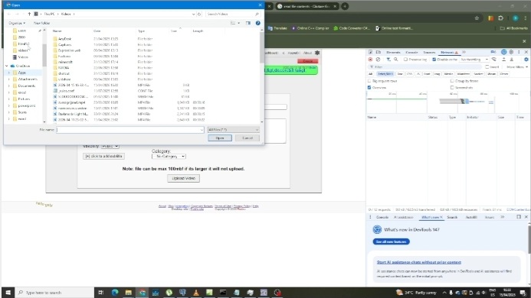Click the view layout icon in Open dialog
Viewport: 531px width, 298px height.
tap(233, 23)
